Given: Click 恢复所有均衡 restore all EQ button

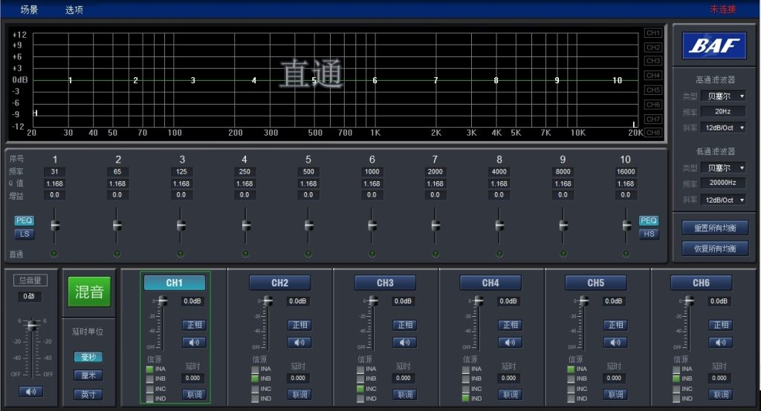Looking at the screenshot, I should [714, 248].
